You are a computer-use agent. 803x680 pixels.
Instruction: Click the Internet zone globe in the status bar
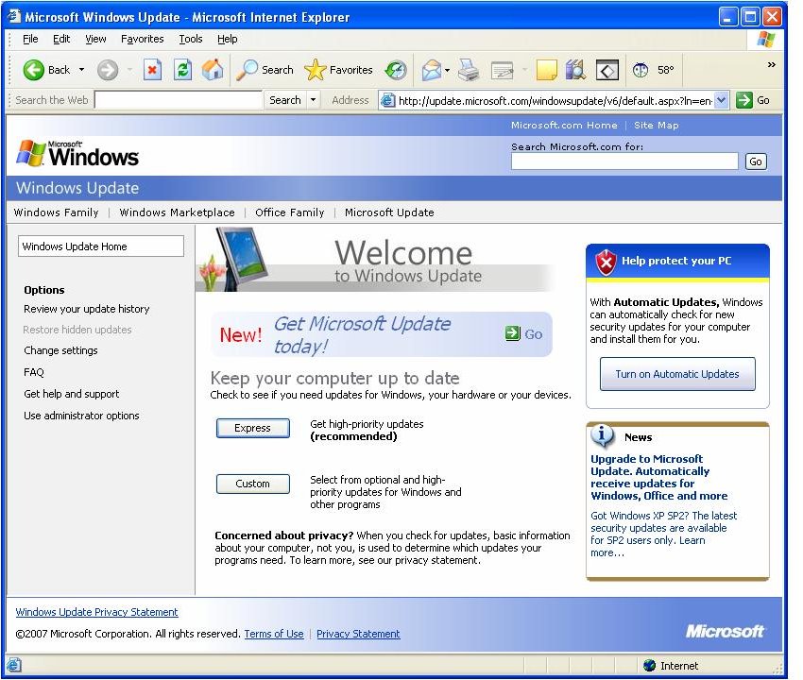pyautogui.click(x=649, y=665)
